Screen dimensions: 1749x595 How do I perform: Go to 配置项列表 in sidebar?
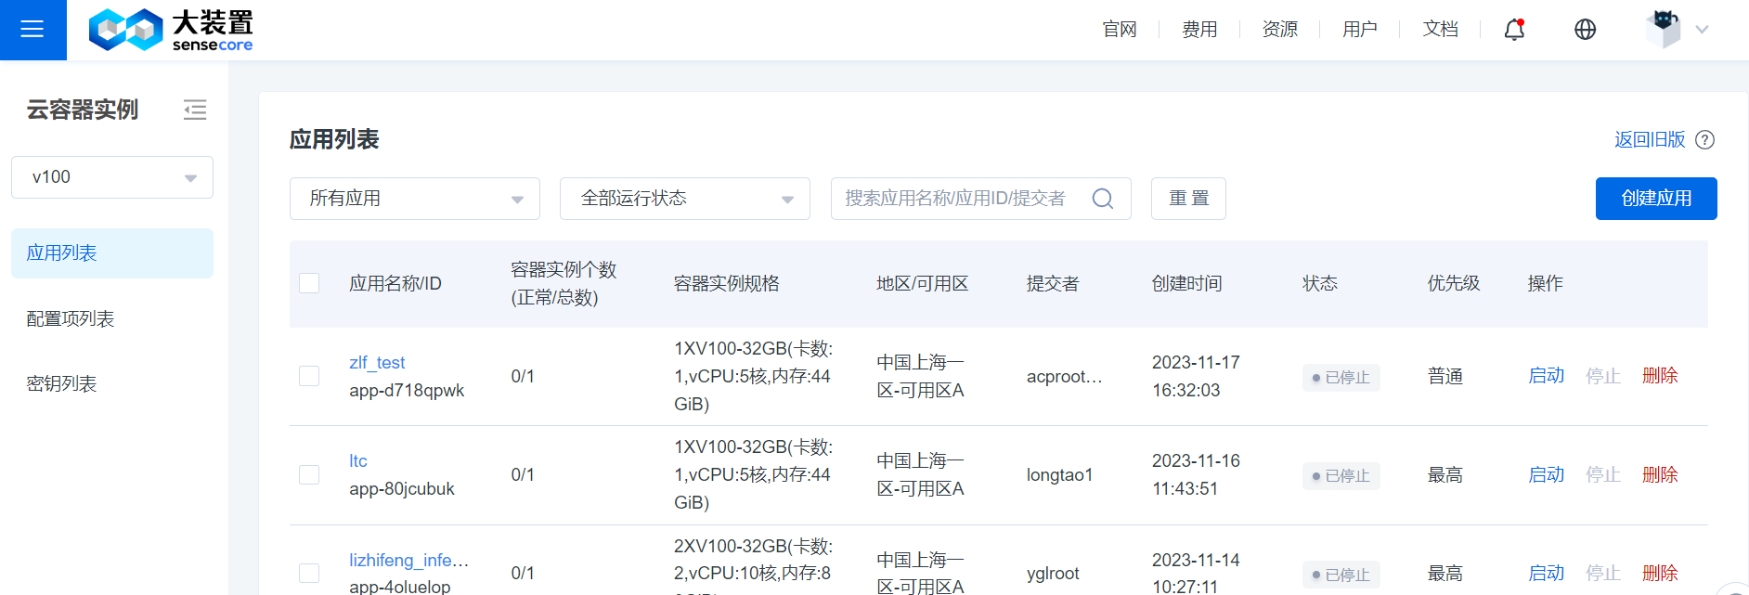[x=71, y=319]
